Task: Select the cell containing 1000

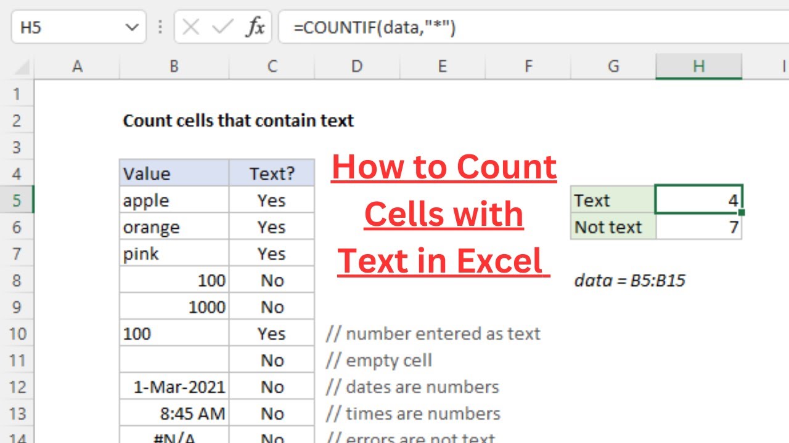Action: 174,307
